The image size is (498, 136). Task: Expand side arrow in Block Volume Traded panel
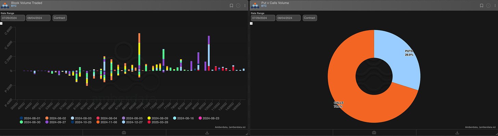(1, 24)
